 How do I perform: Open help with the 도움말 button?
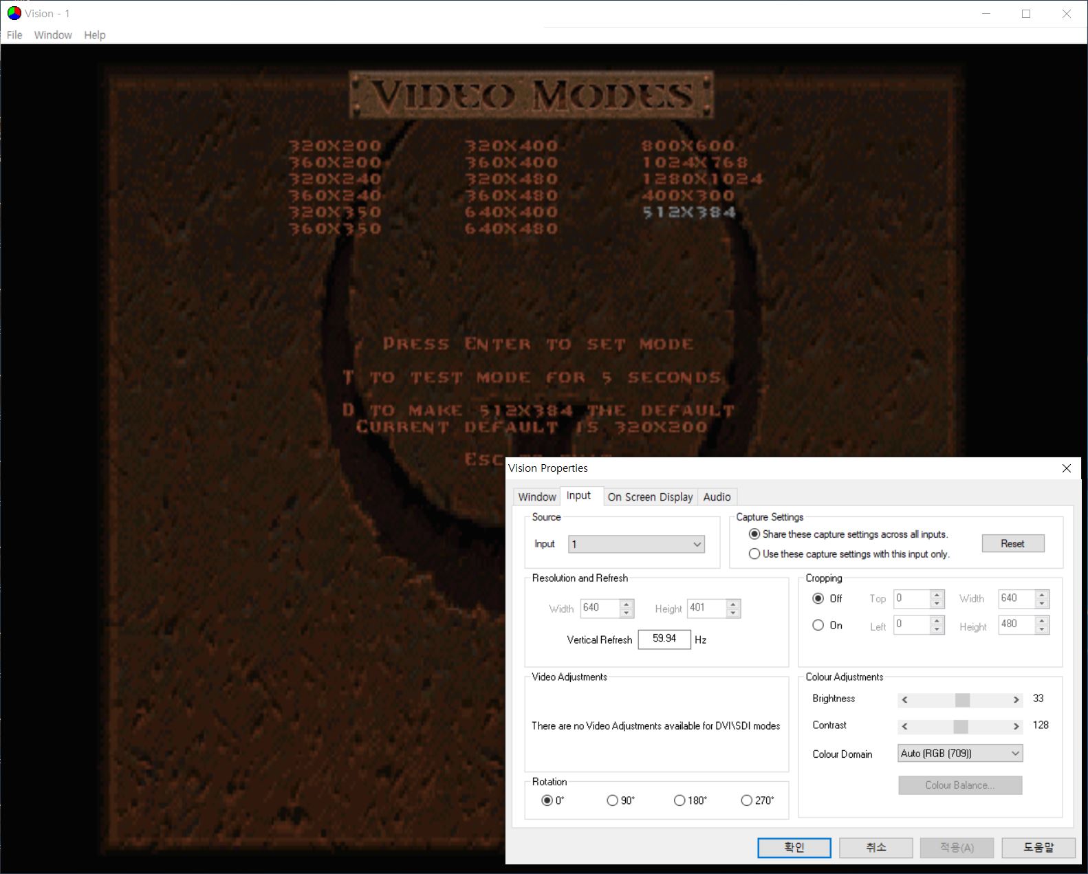click(x=1038, y=847)
